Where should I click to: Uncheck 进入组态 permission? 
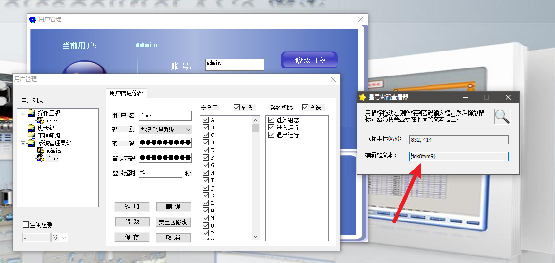271,120
